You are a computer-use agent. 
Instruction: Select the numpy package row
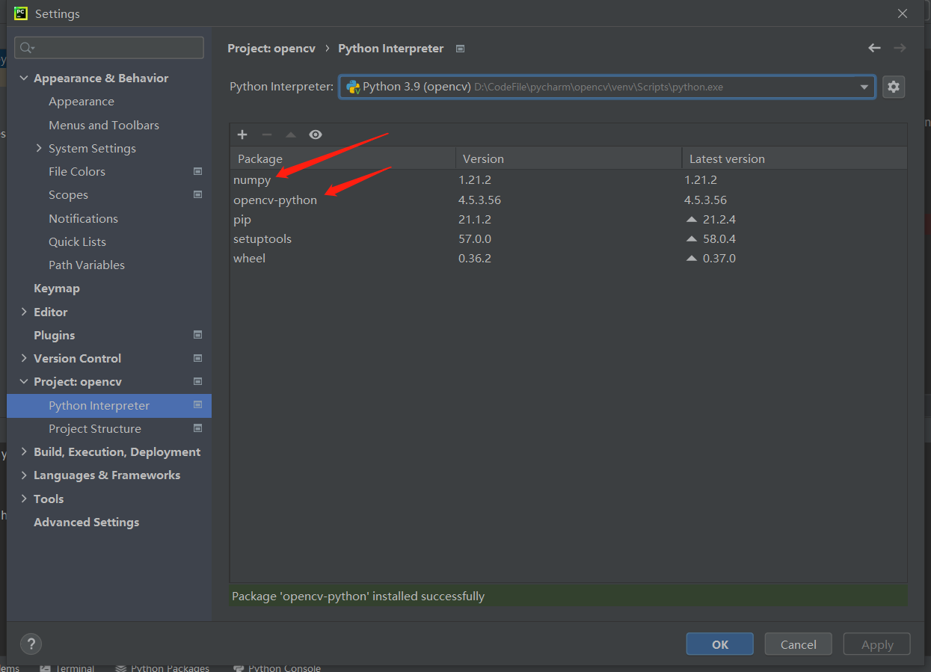pyautogui.click(x=568, y=180)
